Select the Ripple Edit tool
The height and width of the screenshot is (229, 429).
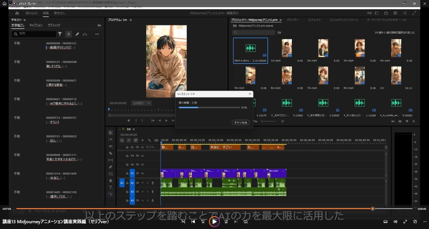pyautogui.click(x=111, y=146)
